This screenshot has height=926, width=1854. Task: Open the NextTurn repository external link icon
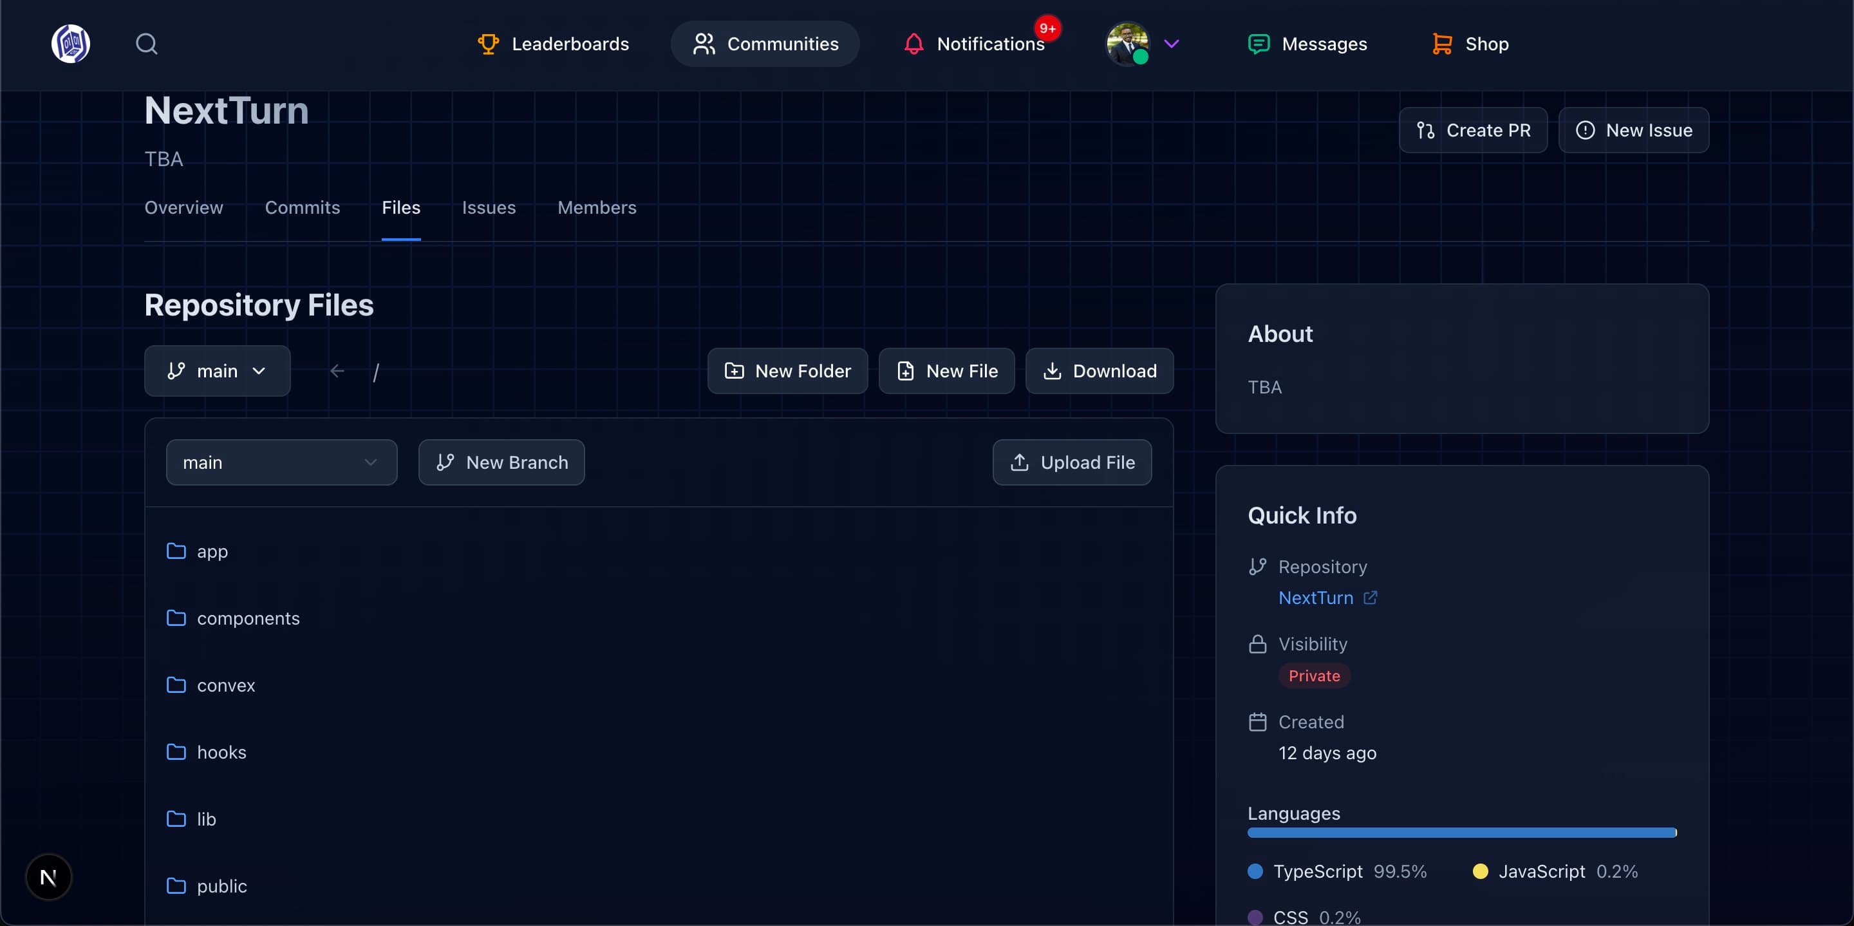[x=1371, y=597]
